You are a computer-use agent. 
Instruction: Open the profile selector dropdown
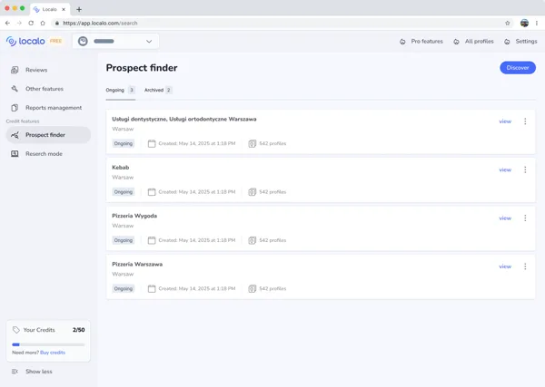(x=115, y=42)
